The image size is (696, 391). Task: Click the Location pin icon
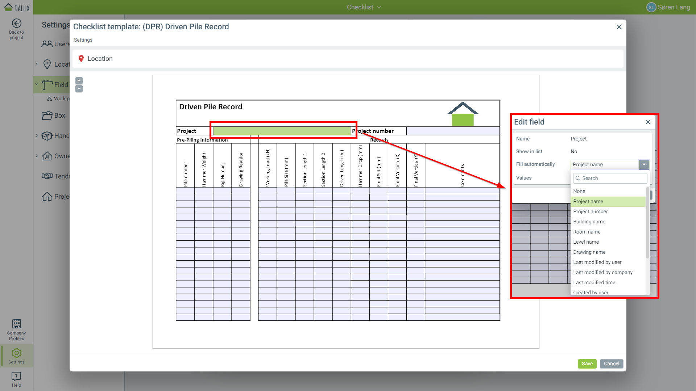(81, 59)
